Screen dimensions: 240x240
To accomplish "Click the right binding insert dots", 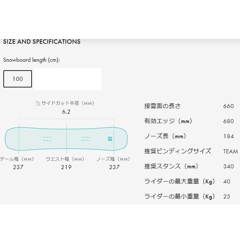I will click(x=86, y=139).
